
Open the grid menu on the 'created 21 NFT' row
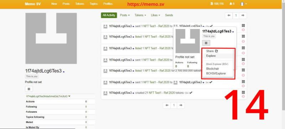[243, 92]
